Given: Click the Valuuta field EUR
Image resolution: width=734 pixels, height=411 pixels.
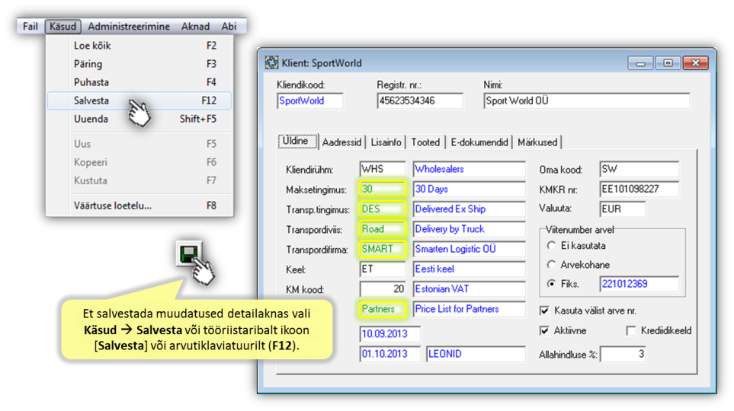Looking at the screenshot, I should 622,209.
